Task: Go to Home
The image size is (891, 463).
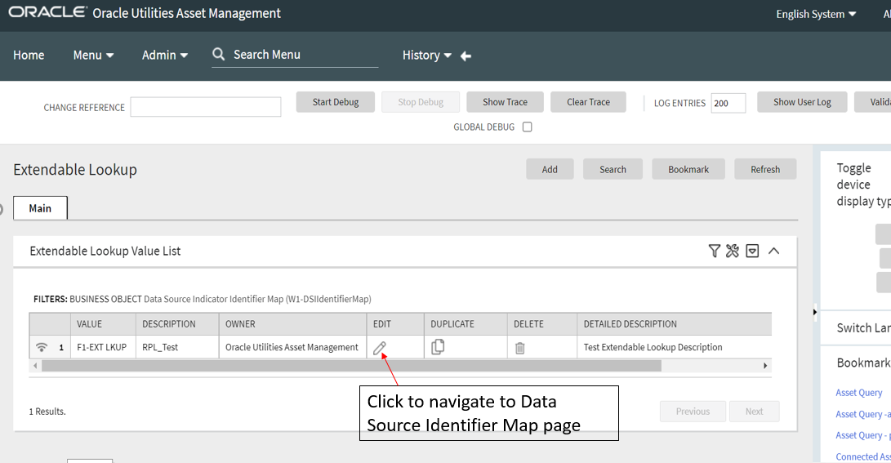Action: coord(29,55)
